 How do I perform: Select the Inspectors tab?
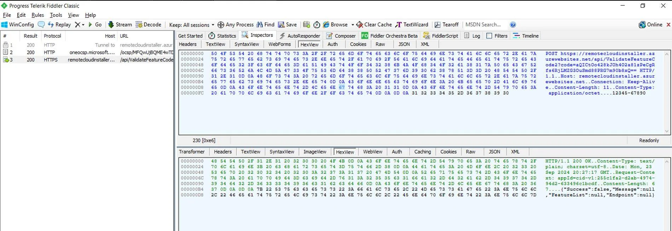257,35
